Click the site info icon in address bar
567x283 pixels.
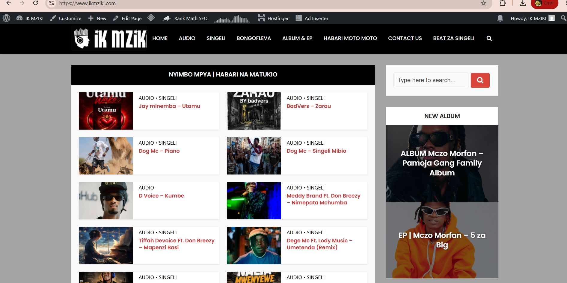52,3
